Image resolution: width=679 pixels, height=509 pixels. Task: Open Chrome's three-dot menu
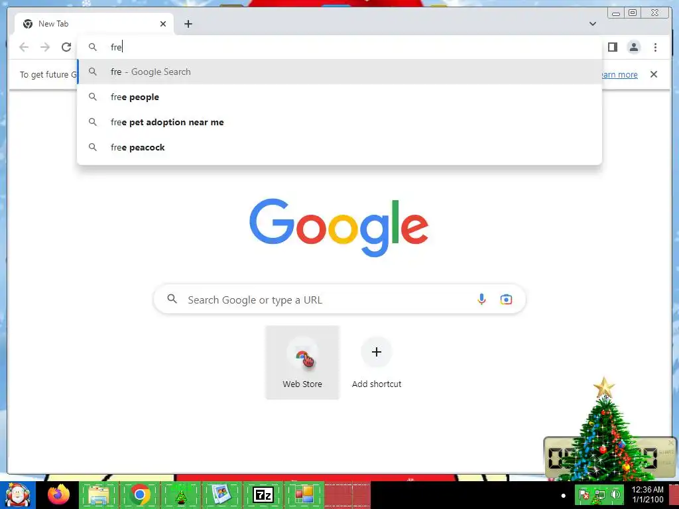655,47
